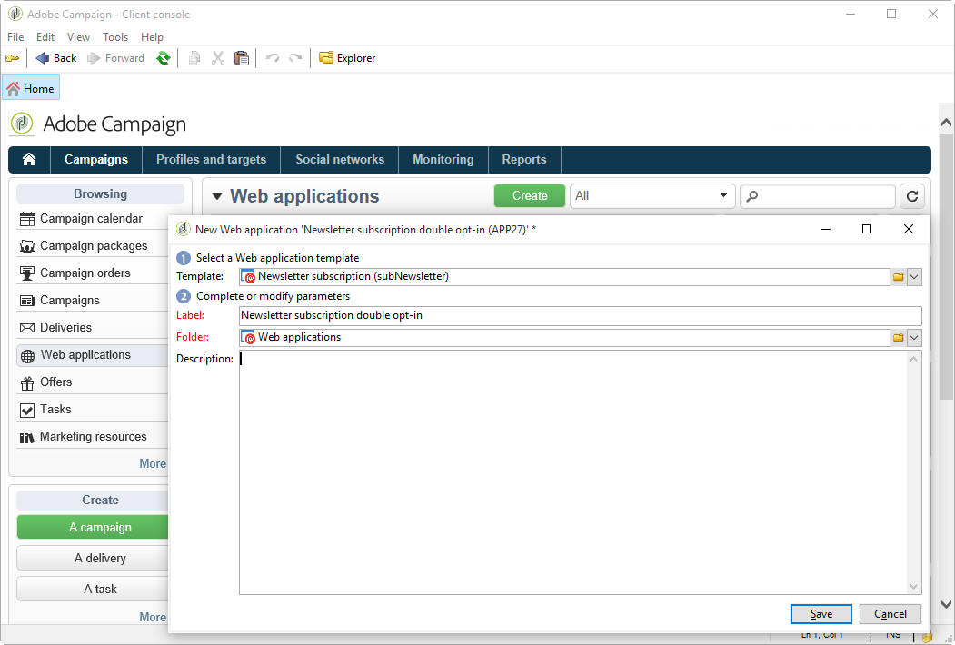Click main page scrollbar up arrow
Image resolution: width=955 pixels, height=645 pixels.
pyautogui.click(x=946, y=123)
